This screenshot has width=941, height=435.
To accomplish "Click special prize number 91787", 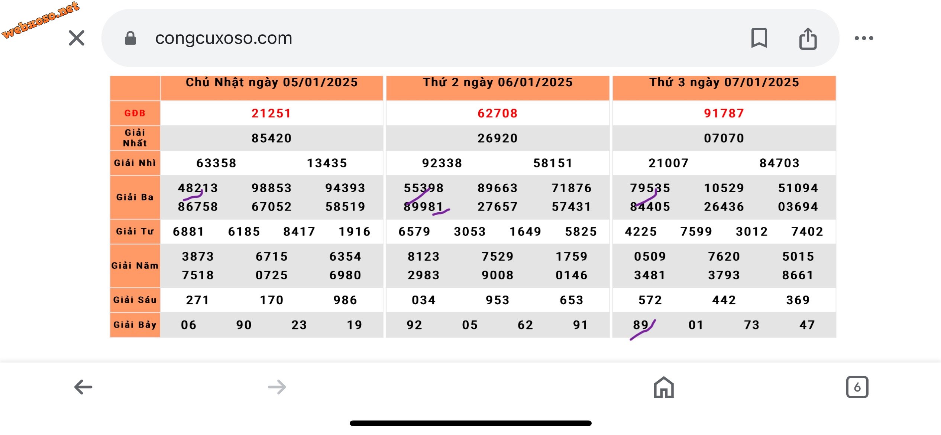I will point(724,113).
